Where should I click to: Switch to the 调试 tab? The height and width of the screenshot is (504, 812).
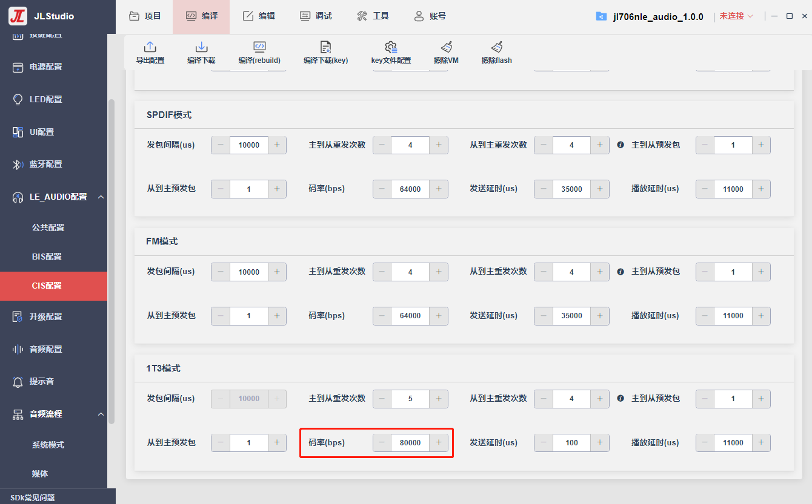tap(316, 16)
